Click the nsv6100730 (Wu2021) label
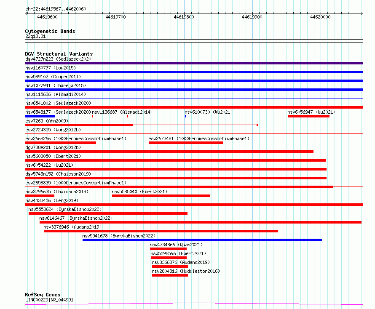 (209, 112)
